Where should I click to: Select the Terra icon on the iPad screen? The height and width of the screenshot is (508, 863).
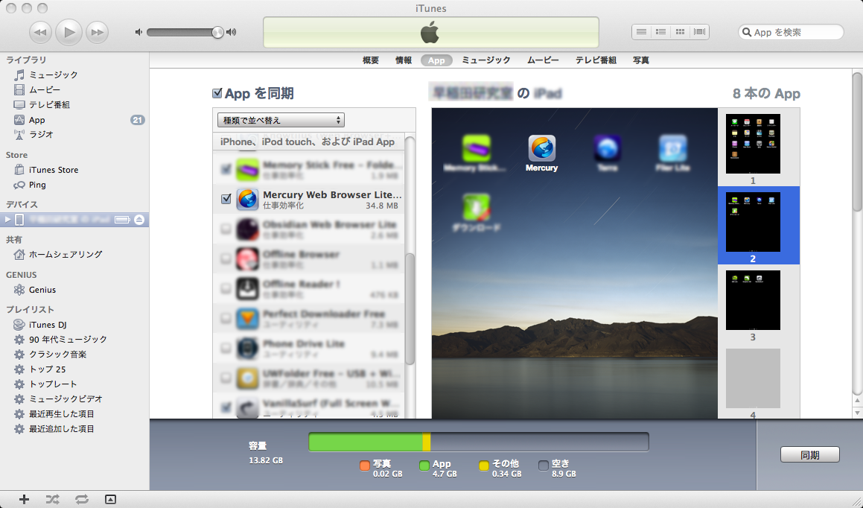pos(607,148)
